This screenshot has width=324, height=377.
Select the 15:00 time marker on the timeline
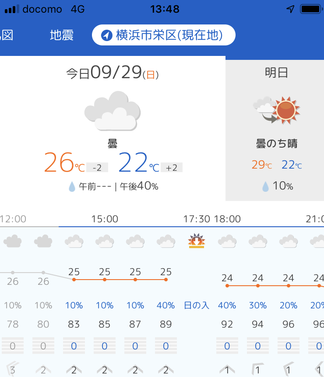[x=105, y=219]
